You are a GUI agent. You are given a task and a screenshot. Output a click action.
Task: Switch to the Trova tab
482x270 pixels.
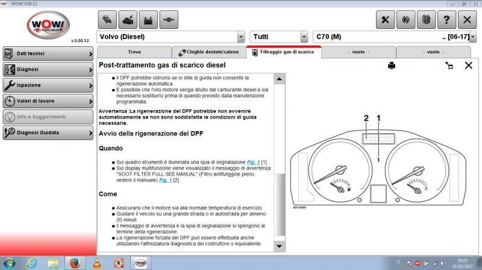(x=134, y=52)
